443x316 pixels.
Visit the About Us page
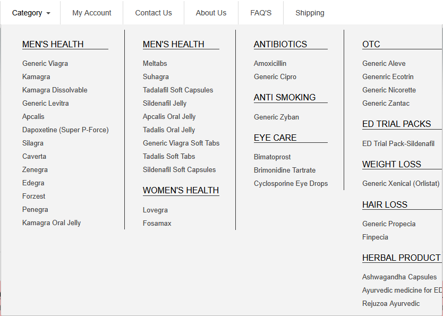point(211,13)
